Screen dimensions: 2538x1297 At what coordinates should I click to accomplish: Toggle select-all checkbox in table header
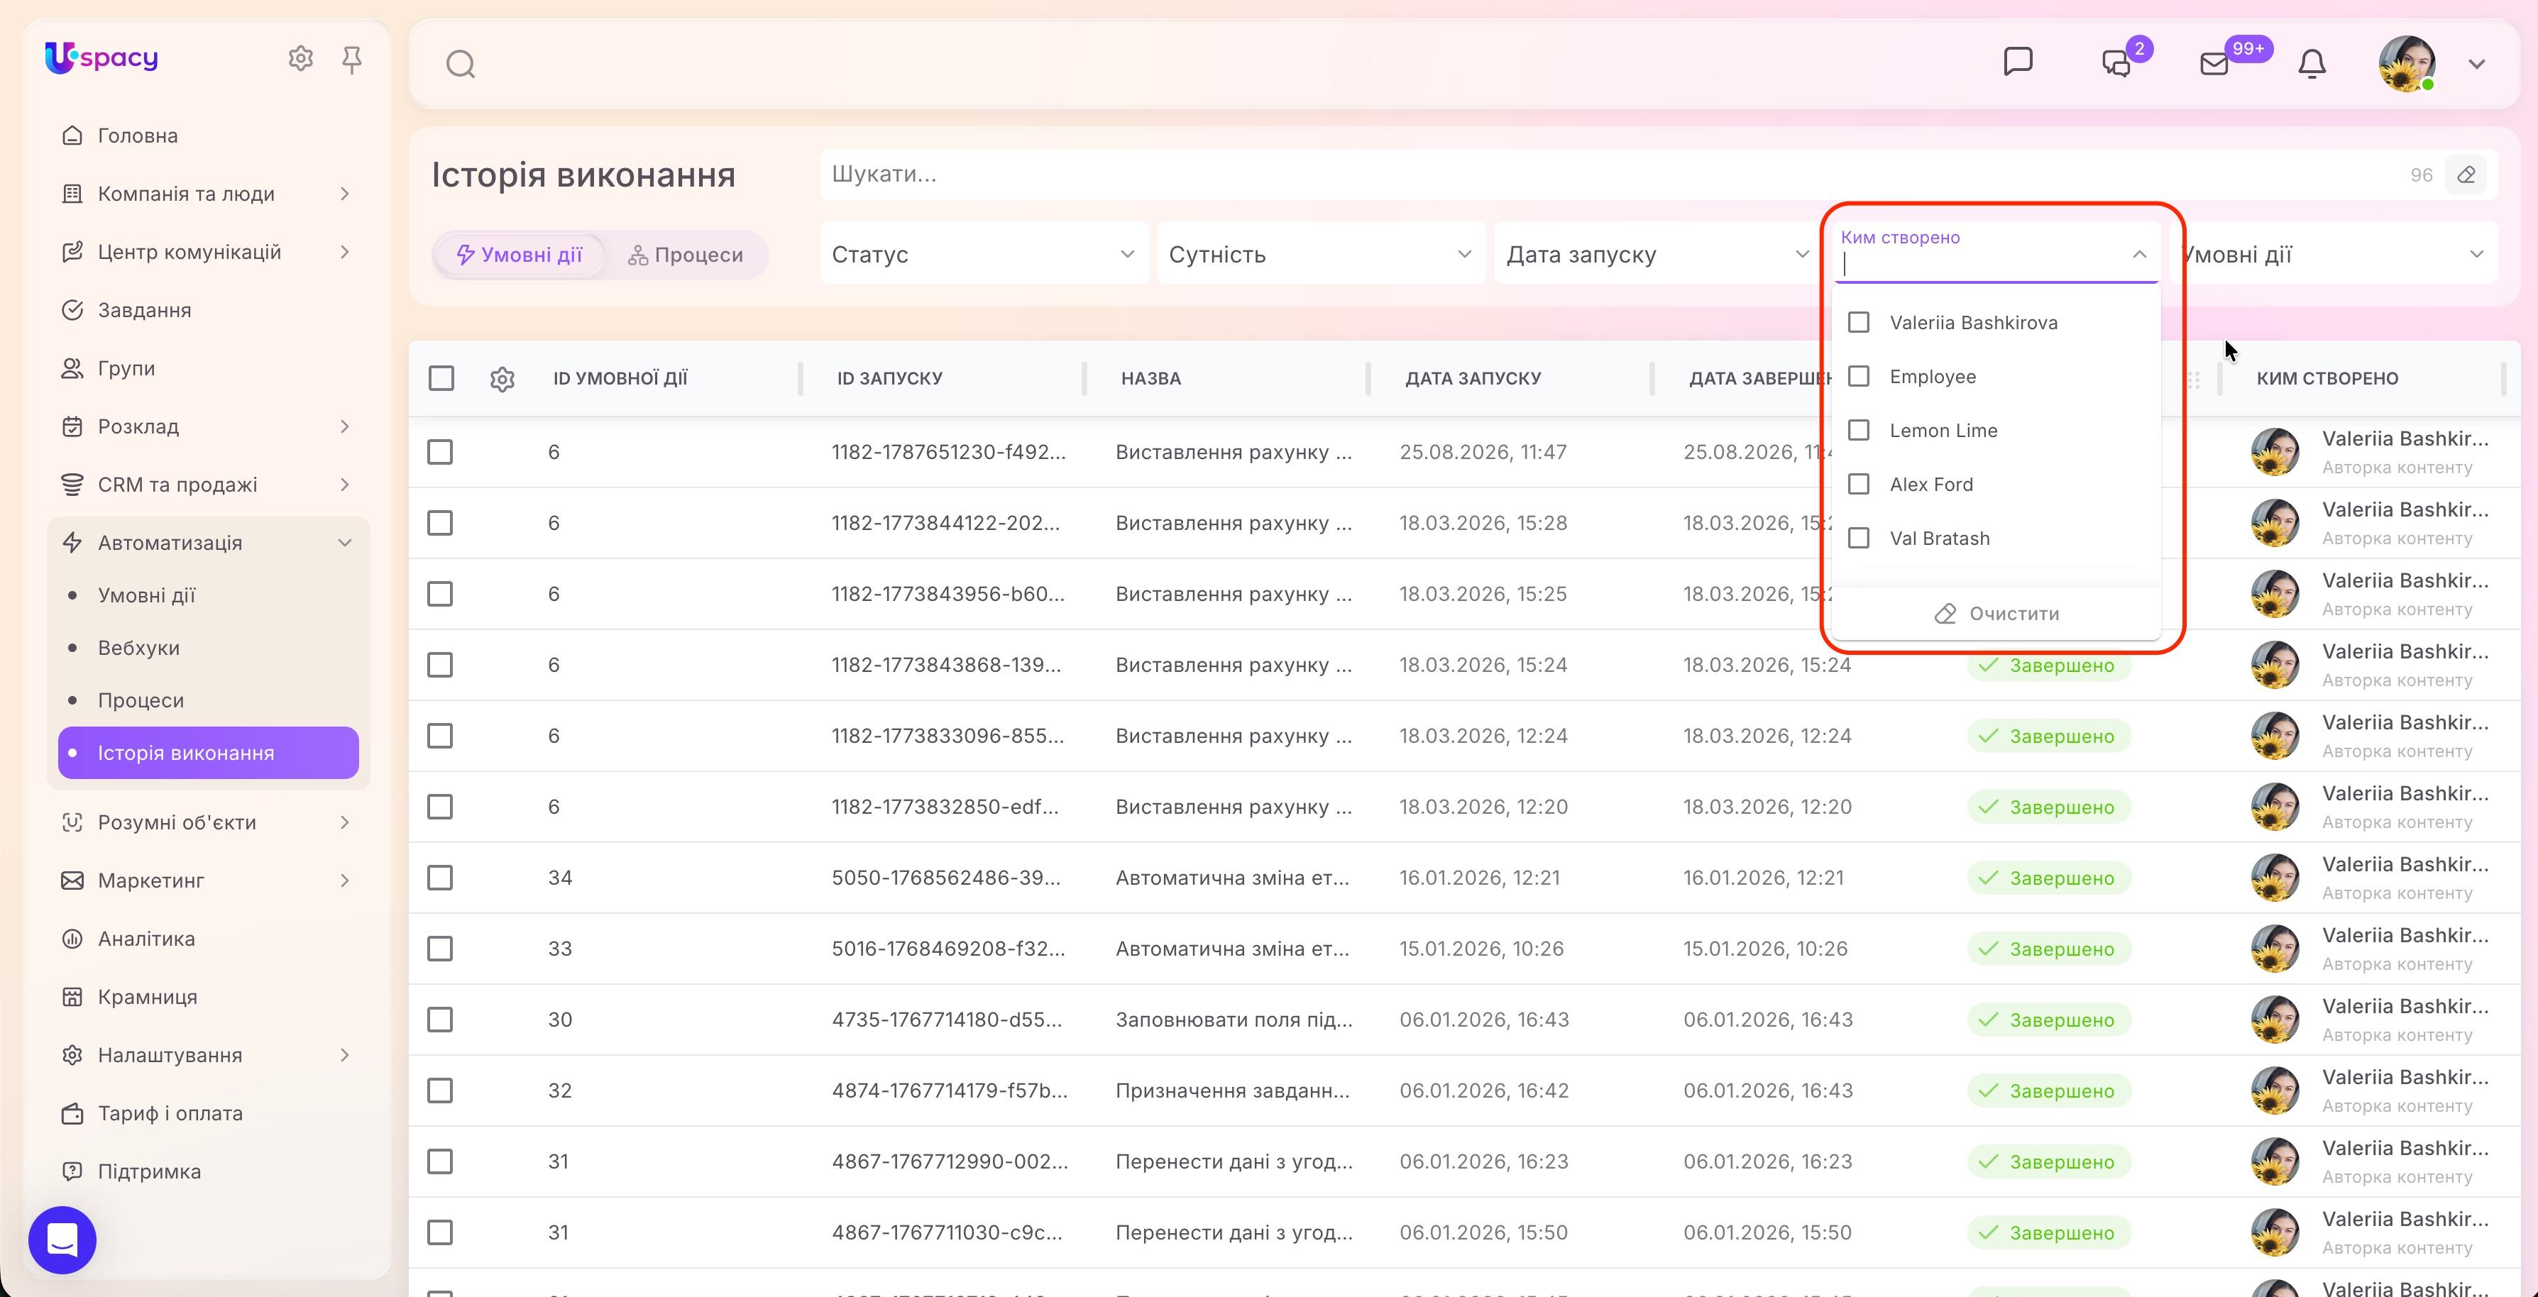tap(441, 378)
